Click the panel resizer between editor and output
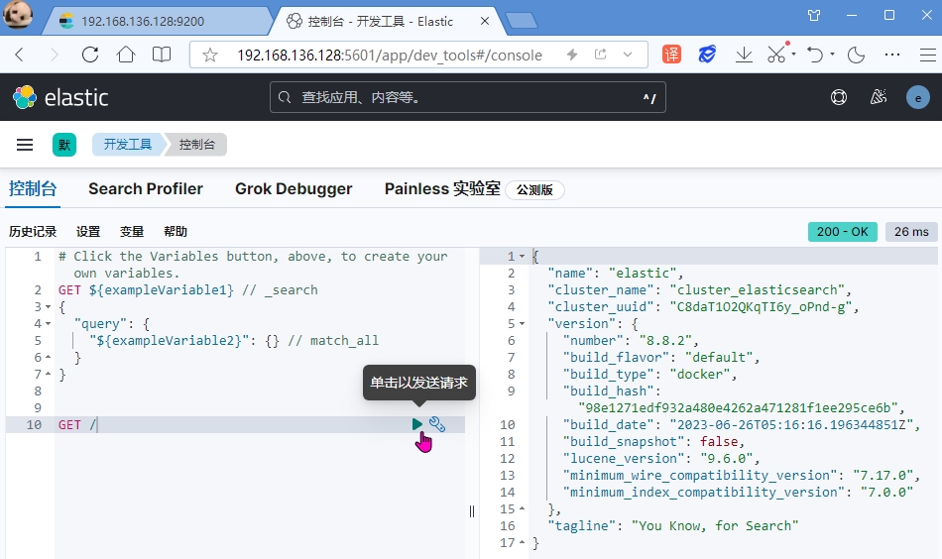942x559 pixels. tap(472, 510)
